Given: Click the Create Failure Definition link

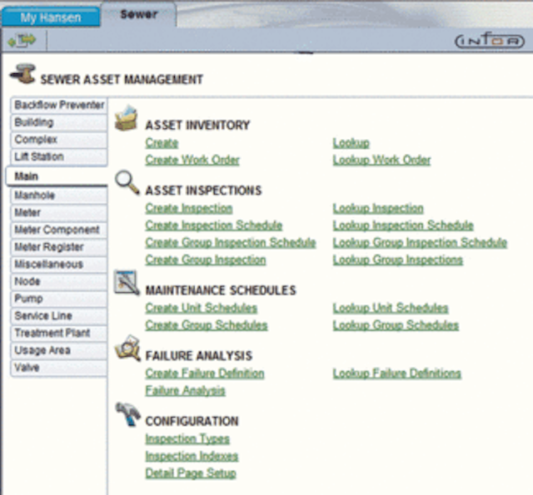Looking at the screenshot, I should point(205,374).
